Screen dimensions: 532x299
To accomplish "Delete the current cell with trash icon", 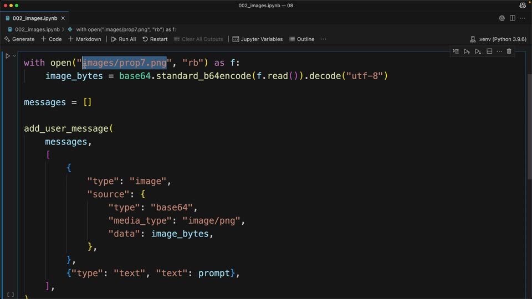I will 509,51.
